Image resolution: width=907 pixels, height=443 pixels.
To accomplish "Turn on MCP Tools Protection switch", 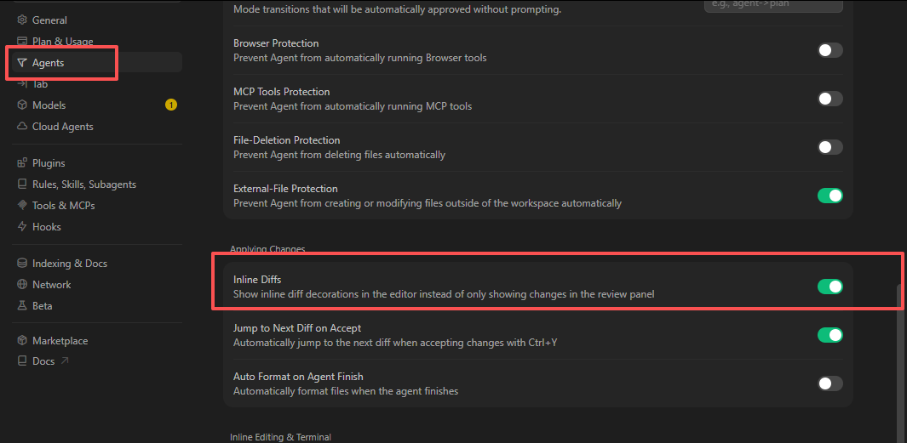I will (x=830, y=99).
